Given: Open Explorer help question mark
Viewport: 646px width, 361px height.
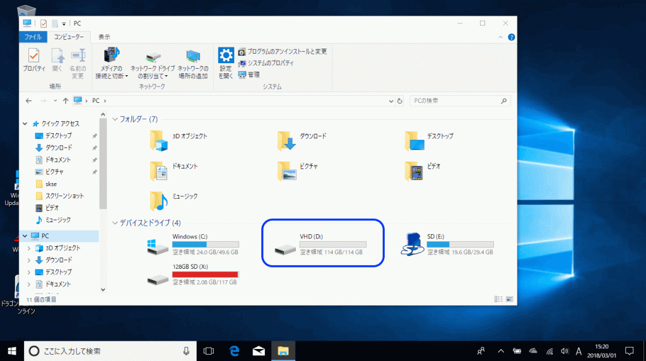Looking at the screenshot, I should click(511, 37).
